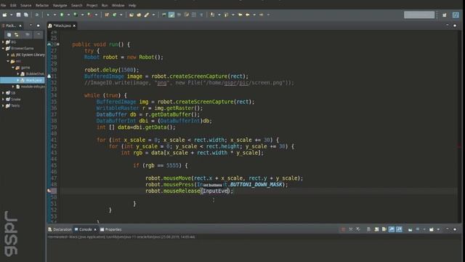Open the Project menu
Viewport: 465px width, 262px height.
point(92,5)
